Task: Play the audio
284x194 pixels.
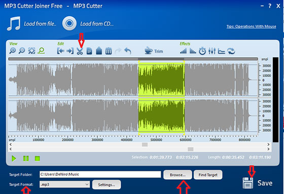Action: click(x=14, y=159)
